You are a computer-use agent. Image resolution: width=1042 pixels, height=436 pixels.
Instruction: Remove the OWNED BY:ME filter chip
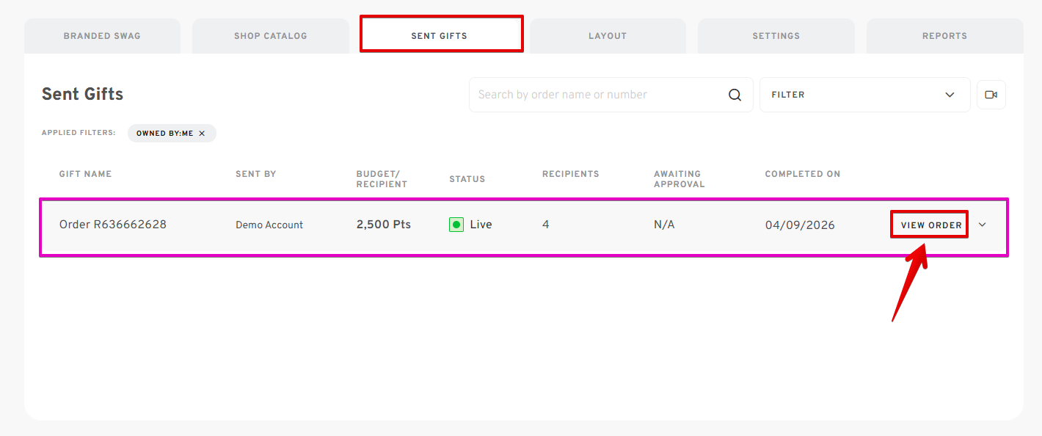(x=202, y=134)
